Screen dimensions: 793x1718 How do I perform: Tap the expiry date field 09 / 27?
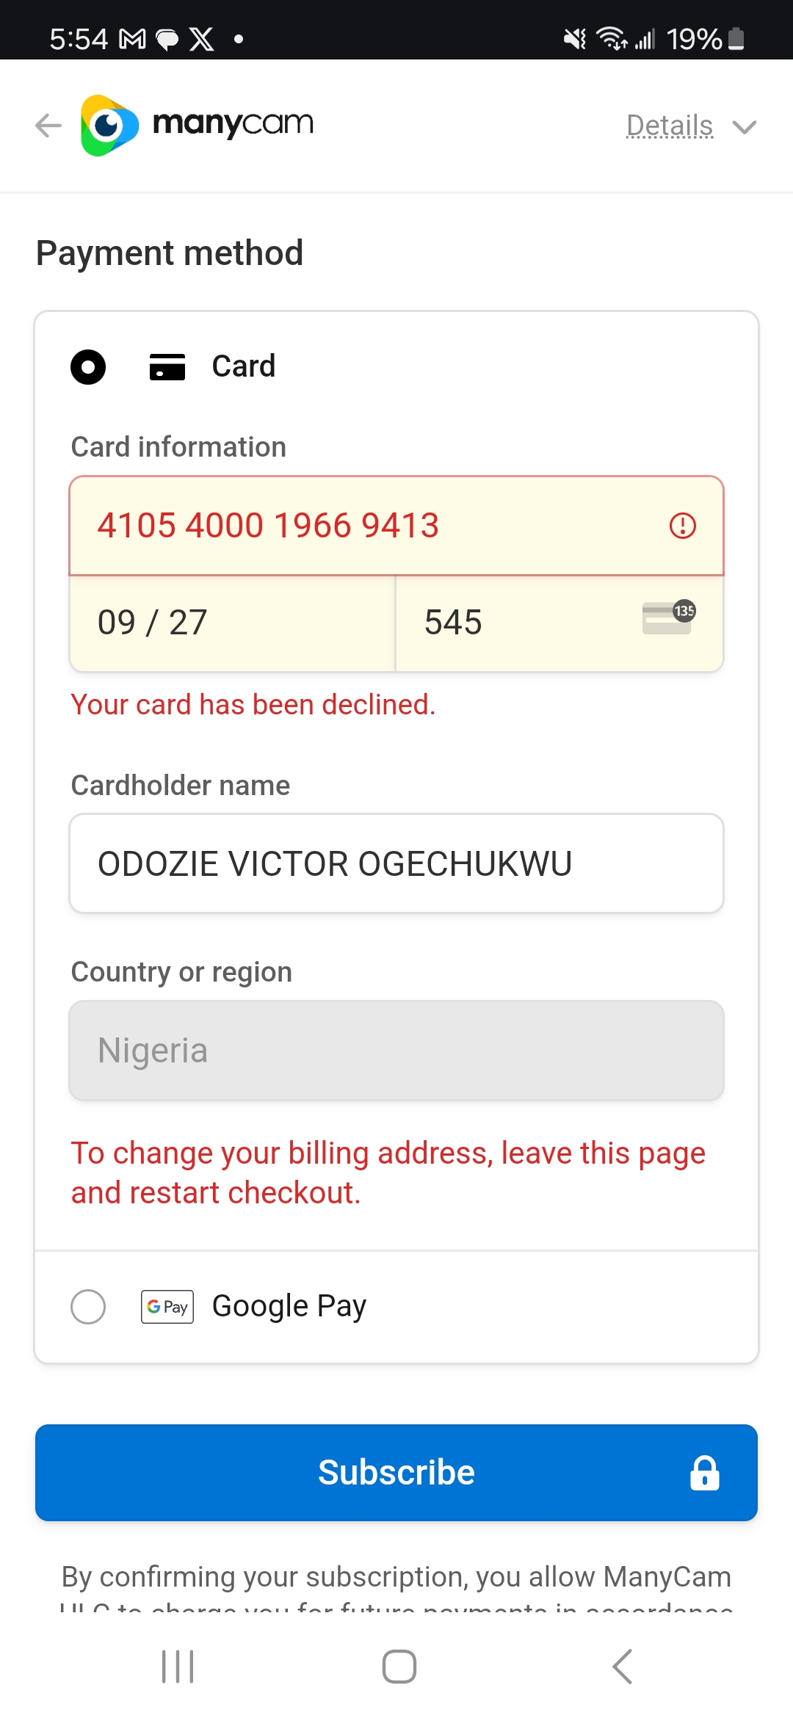tap(232, 623)
